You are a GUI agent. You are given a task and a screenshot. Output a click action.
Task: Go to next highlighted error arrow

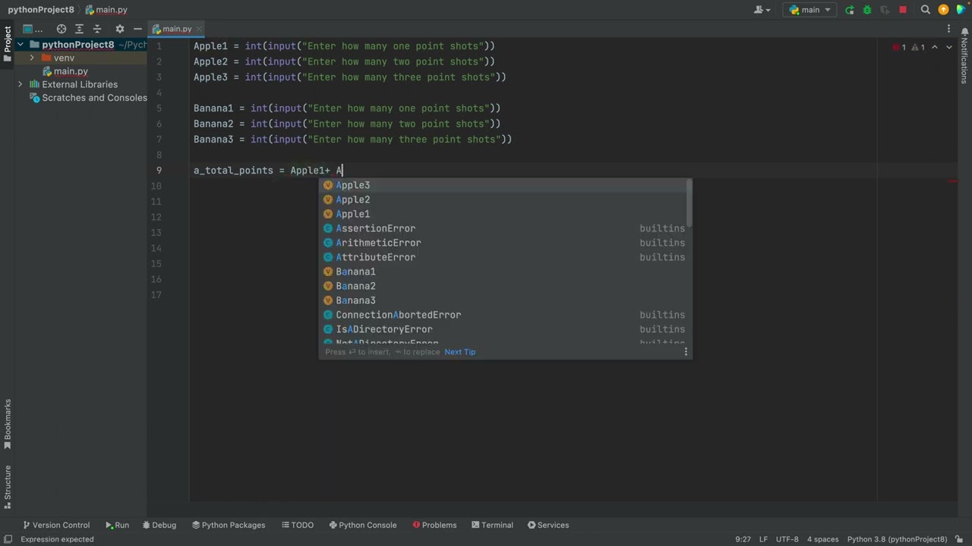click(x=948, y=47)
